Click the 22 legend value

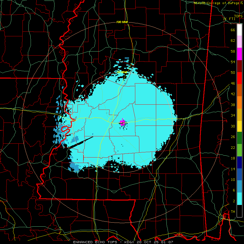point(233,147)
